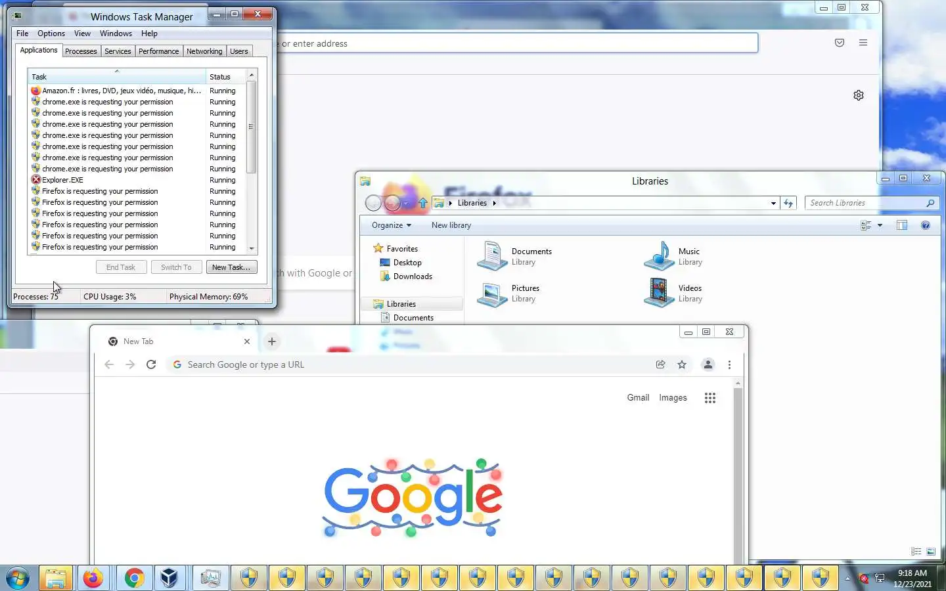Click the task list scroll up arrow
This screenshot has height=591, width=946.
(252, 76)
